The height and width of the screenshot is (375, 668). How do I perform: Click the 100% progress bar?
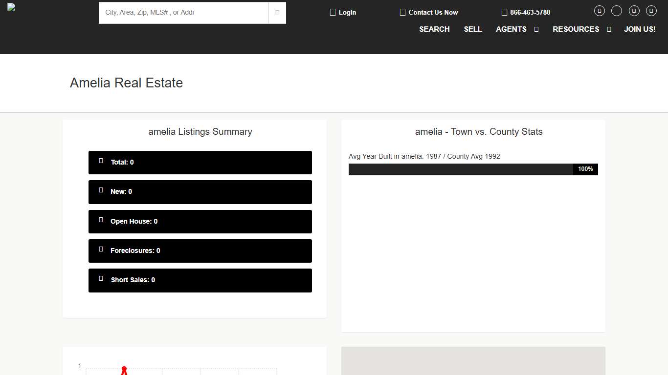(473, 169)
